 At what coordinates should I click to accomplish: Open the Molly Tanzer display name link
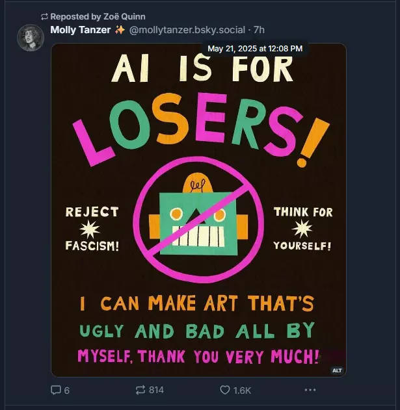coord(81,30)
